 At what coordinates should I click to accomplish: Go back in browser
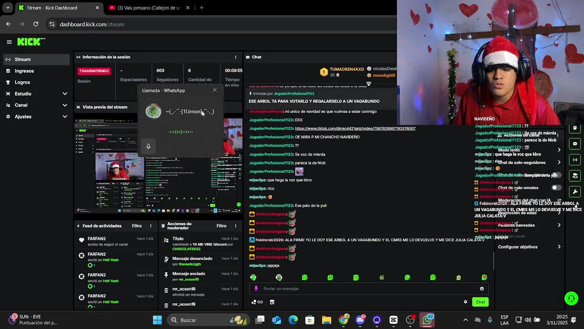click(x=9, y=24)
